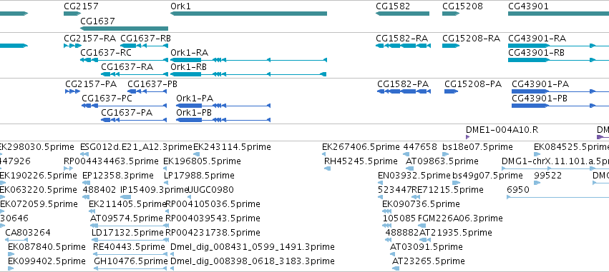
Task: Select protein label CG2157-PA
Action: [x=91, y=84]
